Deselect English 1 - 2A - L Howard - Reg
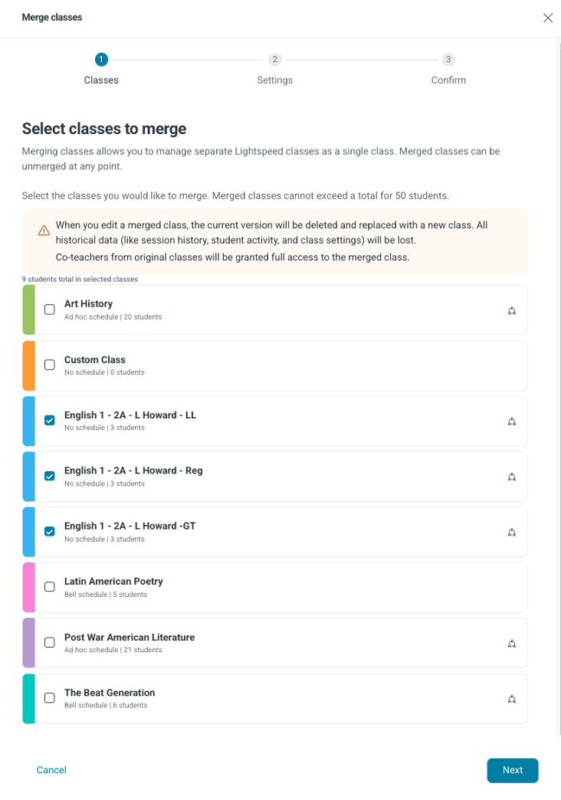Image resolution: width=561 pixels, height=800 pixels. 50,476
